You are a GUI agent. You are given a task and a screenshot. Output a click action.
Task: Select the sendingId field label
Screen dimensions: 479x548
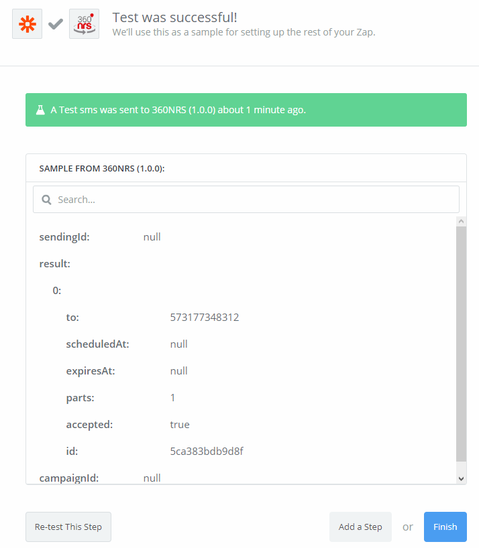pyautogui.click(x=64, y=237)
